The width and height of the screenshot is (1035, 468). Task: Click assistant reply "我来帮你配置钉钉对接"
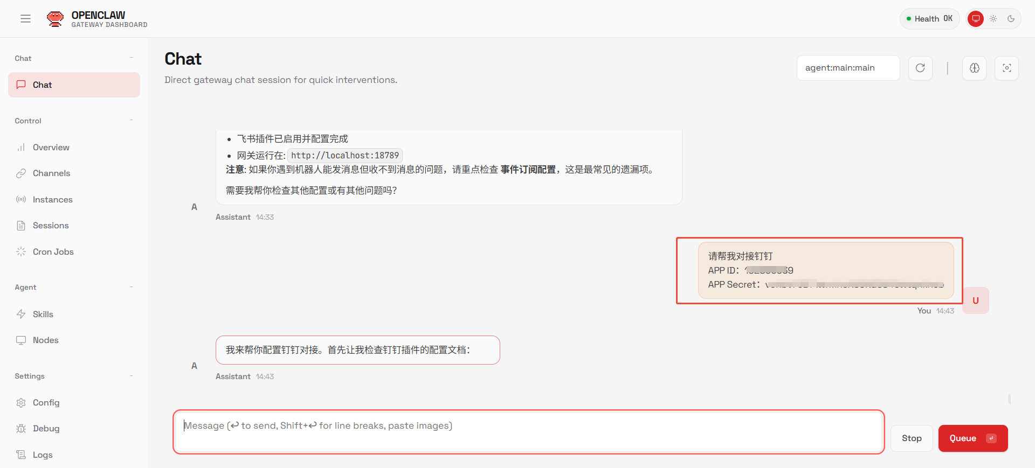pos(358,350)
